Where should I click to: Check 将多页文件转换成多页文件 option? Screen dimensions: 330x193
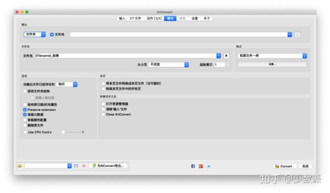pyautogui.click(x=103, y=83)
